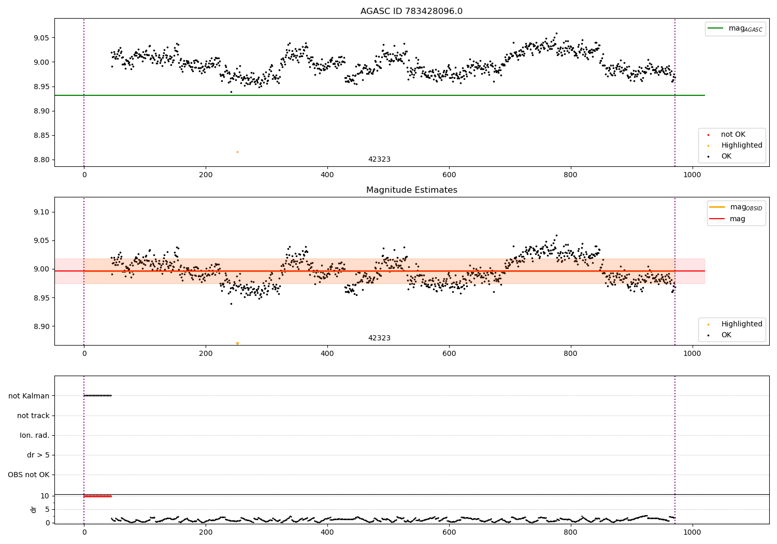
Task: Click the green mag AGASC horizontal line in top plot
Action: pos(379,95)
